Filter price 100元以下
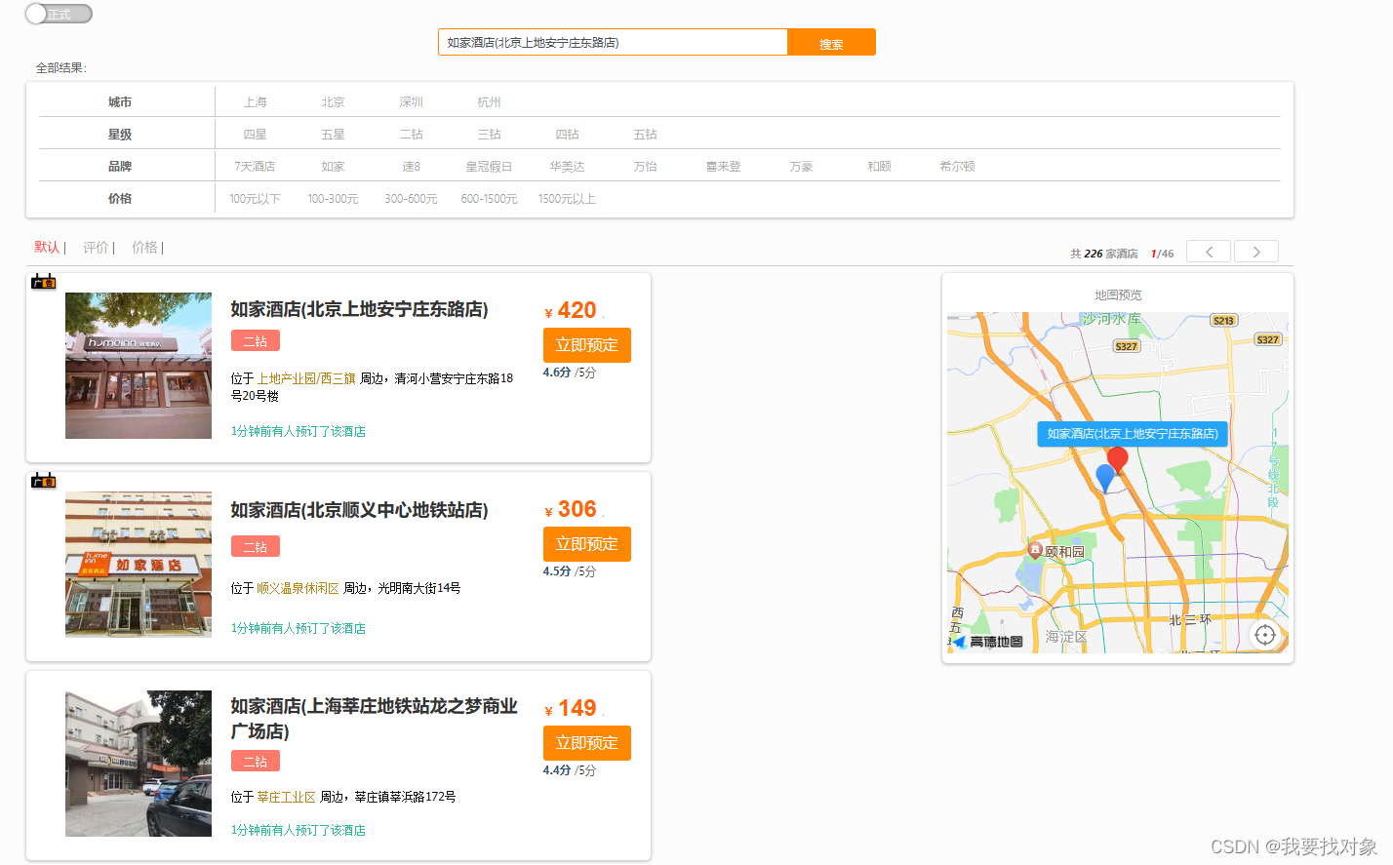This screenshot has height=865, width=1393. (x=256, y=199)
